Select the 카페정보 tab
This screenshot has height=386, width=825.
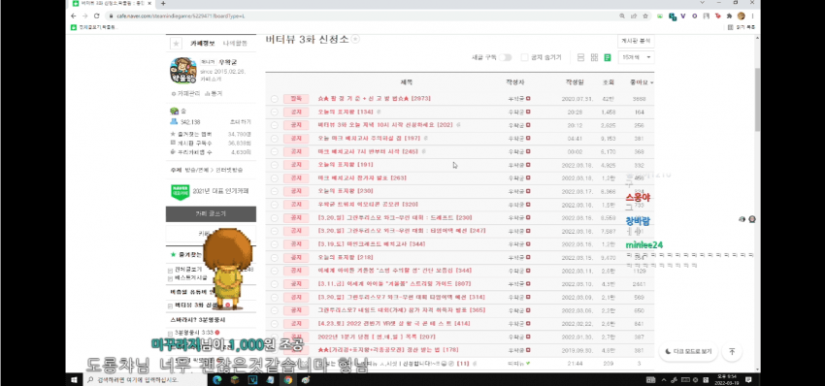click(x=203, y=43)
